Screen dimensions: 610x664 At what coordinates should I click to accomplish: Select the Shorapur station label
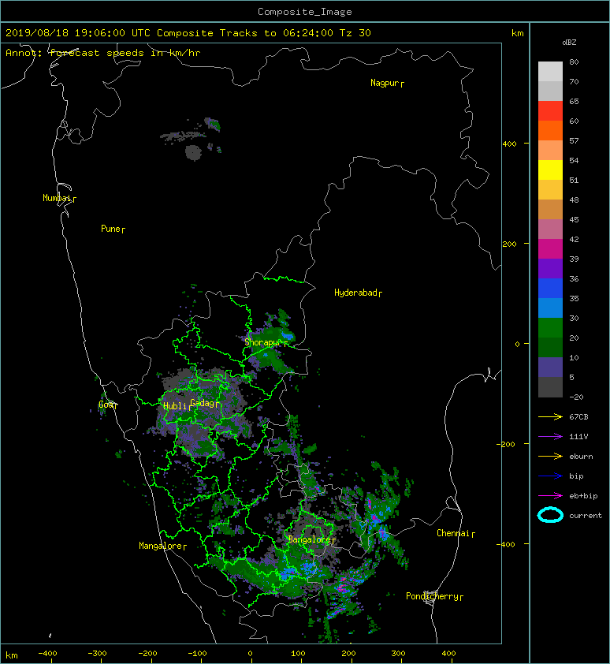click(266, 342)
